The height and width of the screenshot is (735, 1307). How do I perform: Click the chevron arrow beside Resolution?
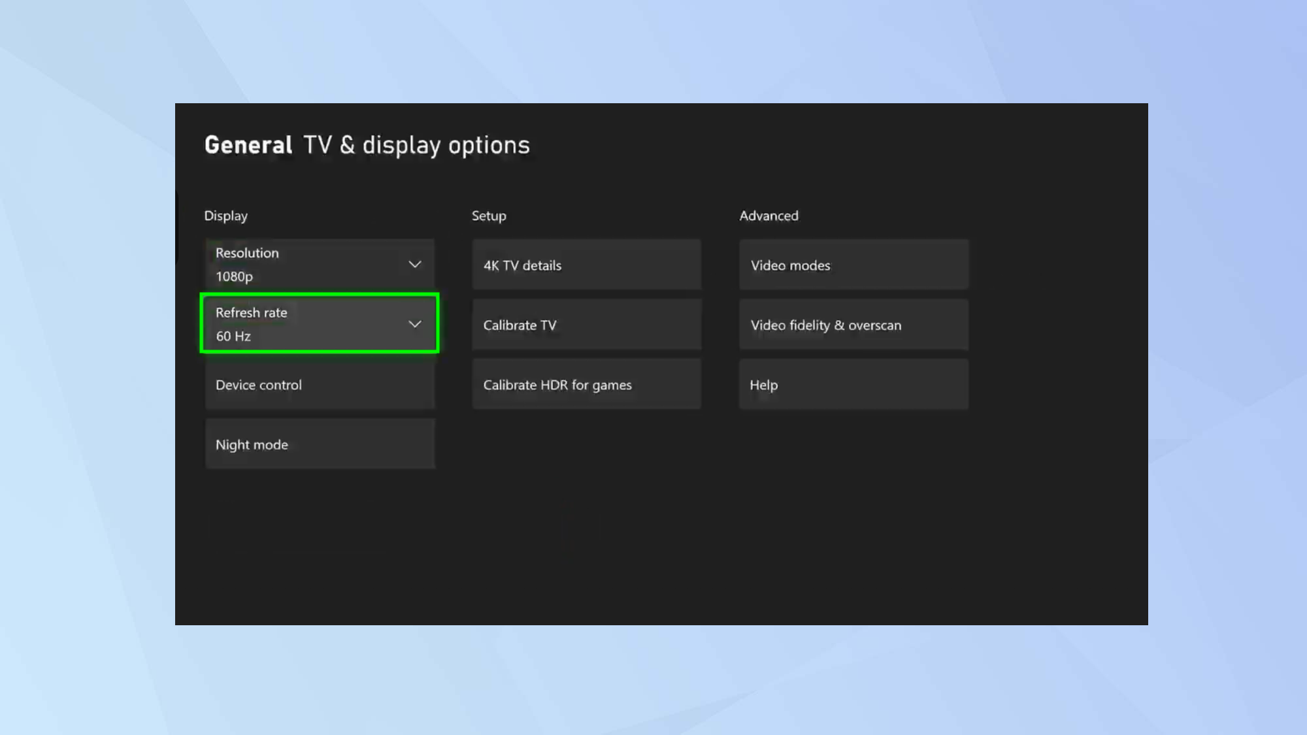tap(414, 264)
